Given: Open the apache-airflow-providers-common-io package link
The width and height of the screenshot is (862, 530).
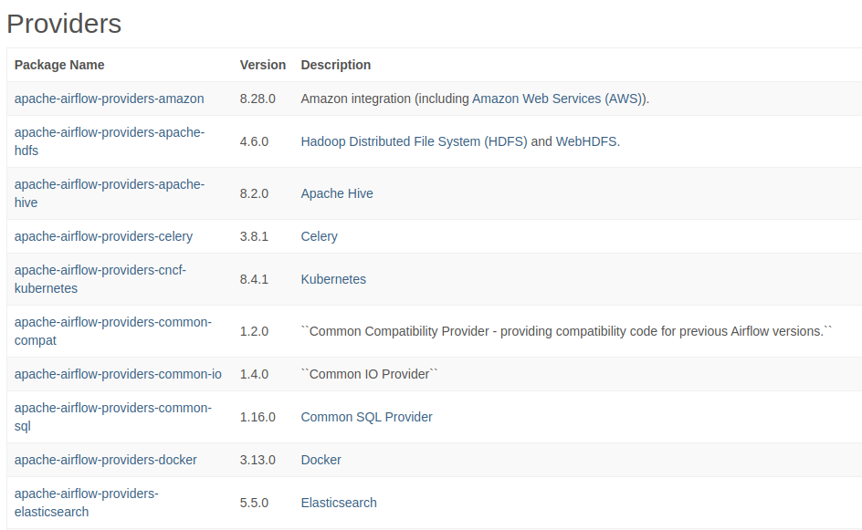Looking at the screenshot, I should tap(118, 374).
